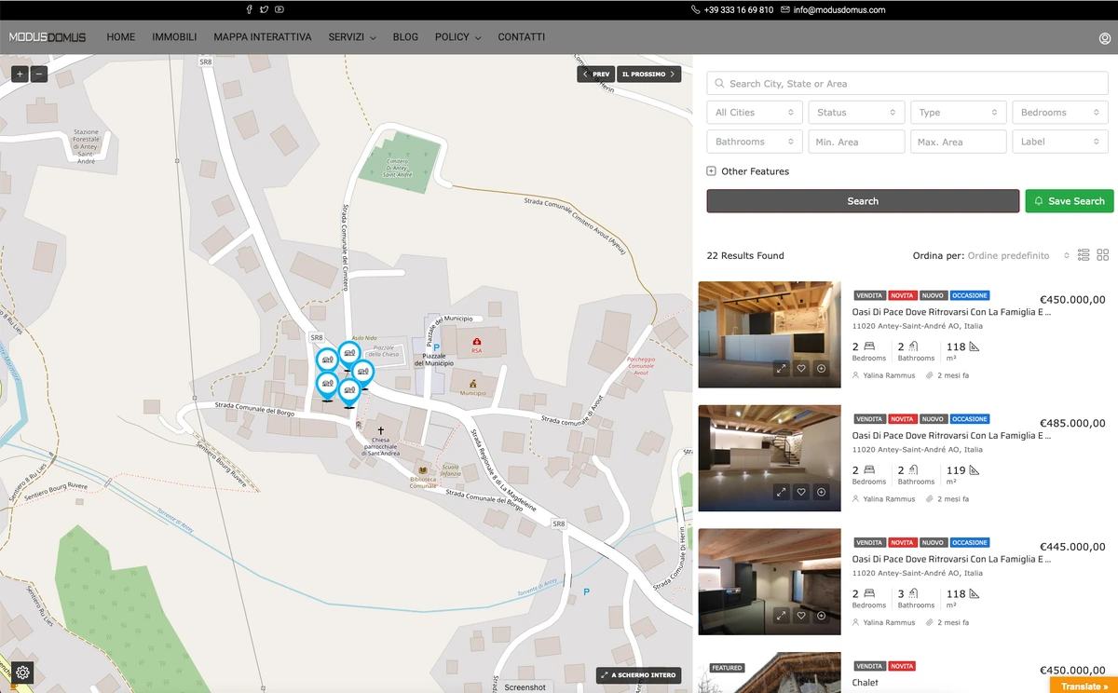Click the Screenshot button below the map
The image size is (1118, 693).
pos(525,687)
